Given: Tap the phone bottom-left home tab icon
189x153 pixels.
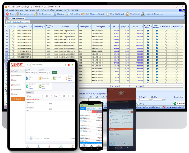Looking at the screenshot, I should (x=84, y=145).
